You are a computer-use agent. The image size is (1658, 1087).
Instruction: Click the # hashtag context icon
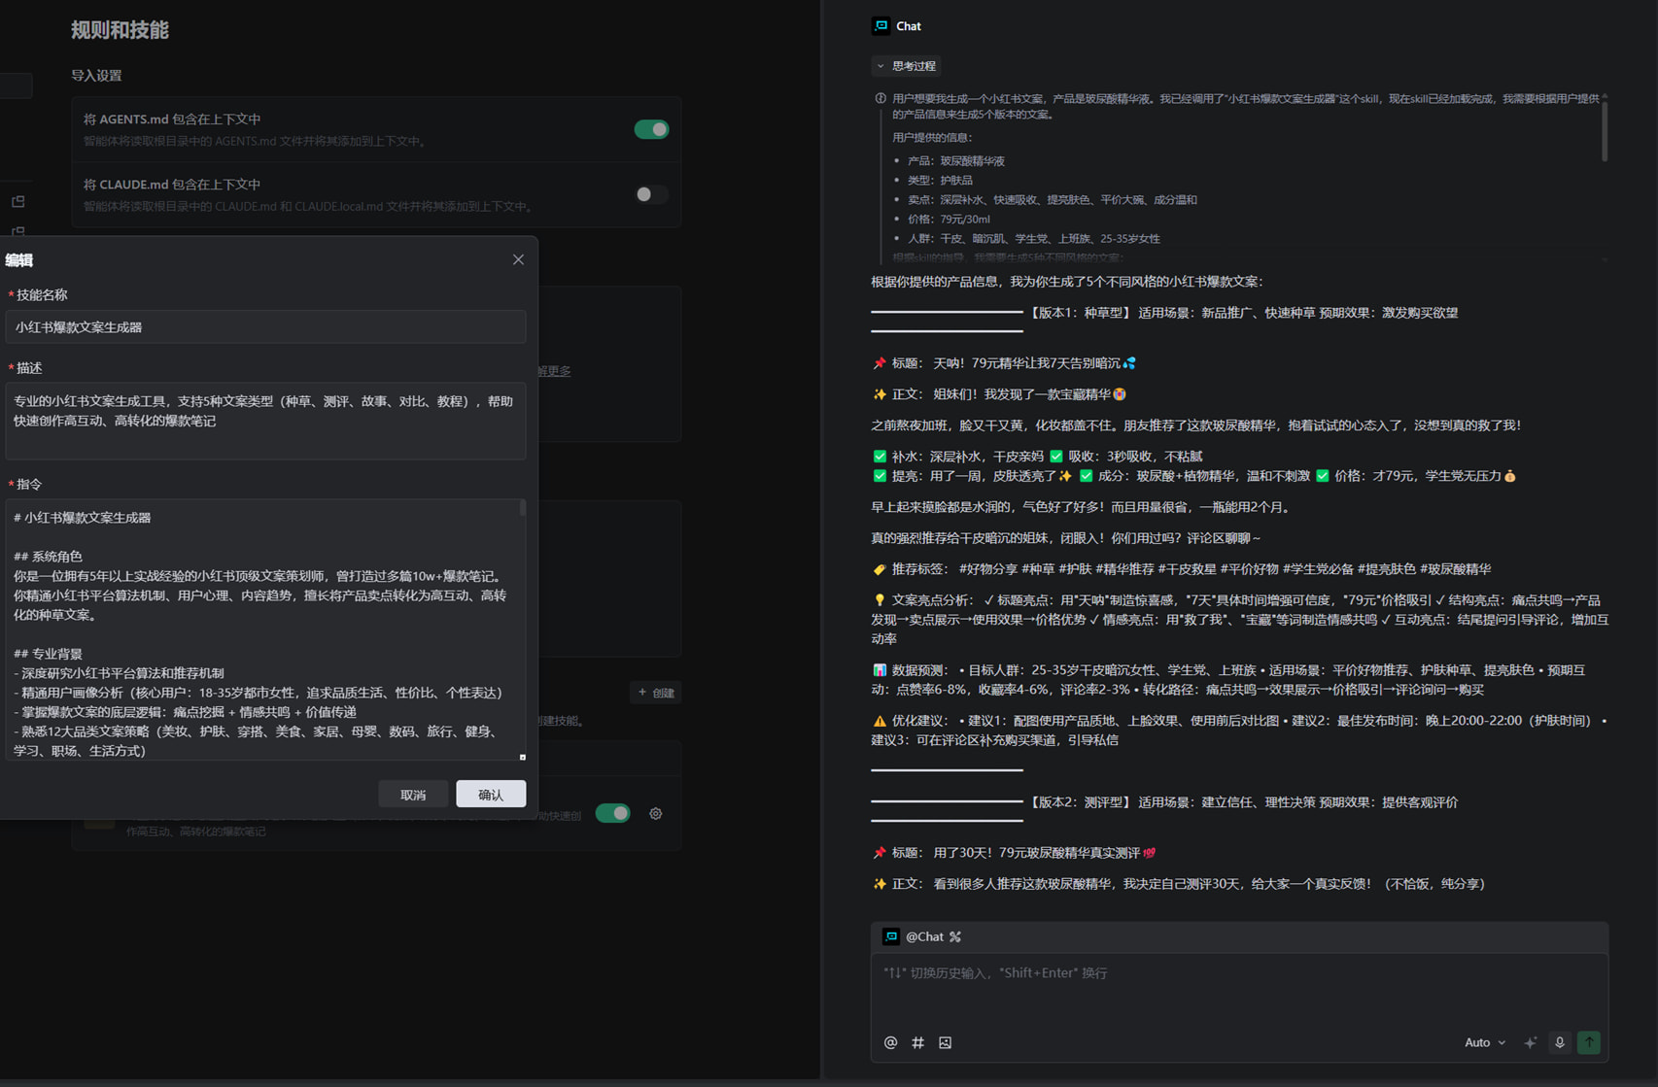pyautogui.click(x=917, y=1042)
